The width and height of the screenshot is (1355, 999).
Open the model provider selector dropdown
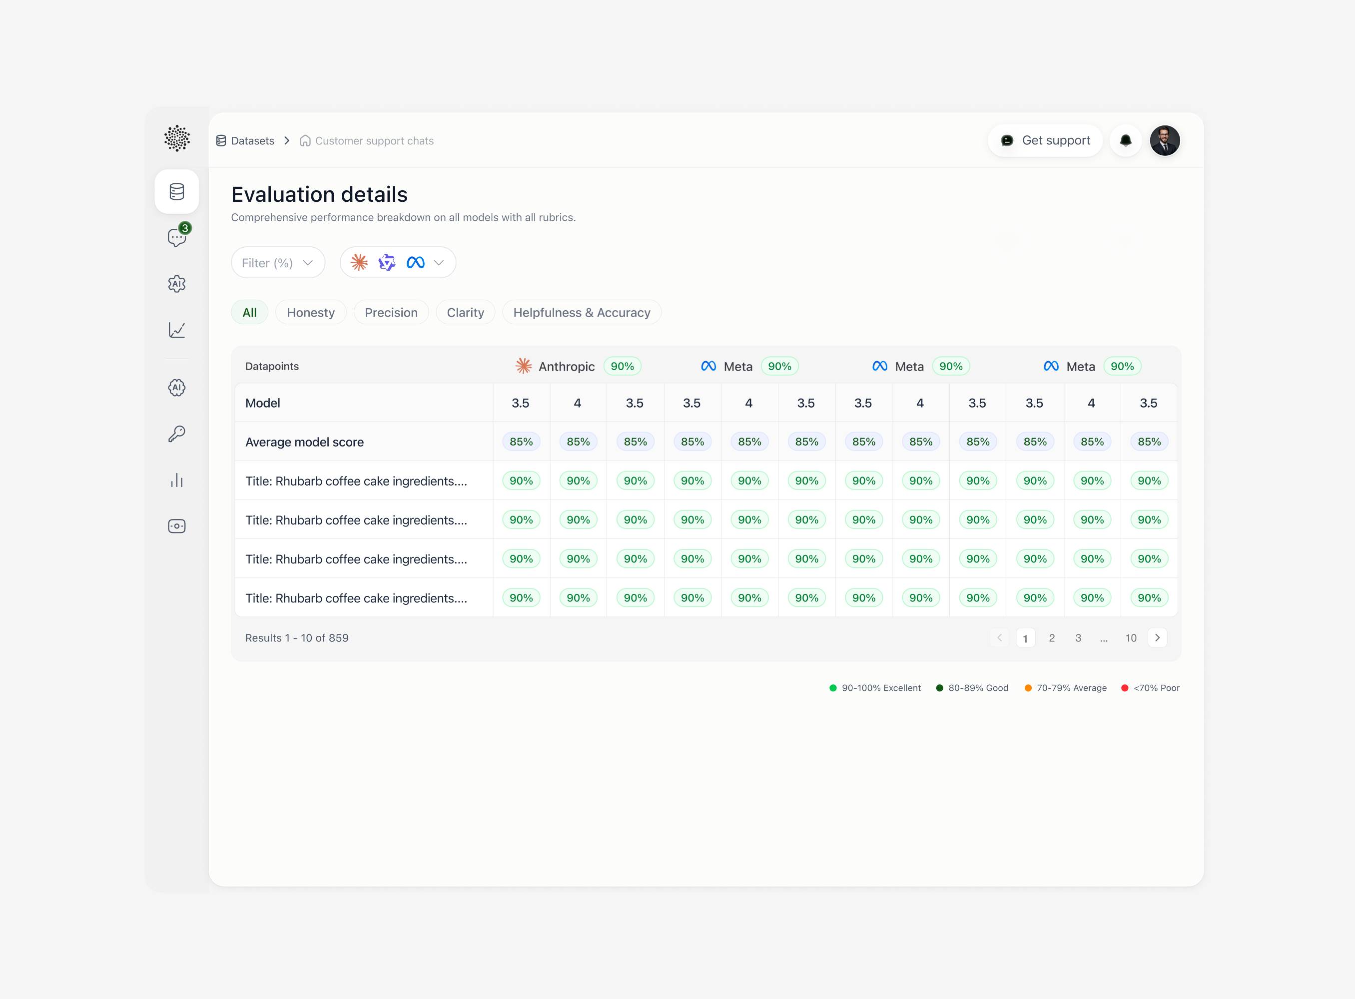[397, 263]
